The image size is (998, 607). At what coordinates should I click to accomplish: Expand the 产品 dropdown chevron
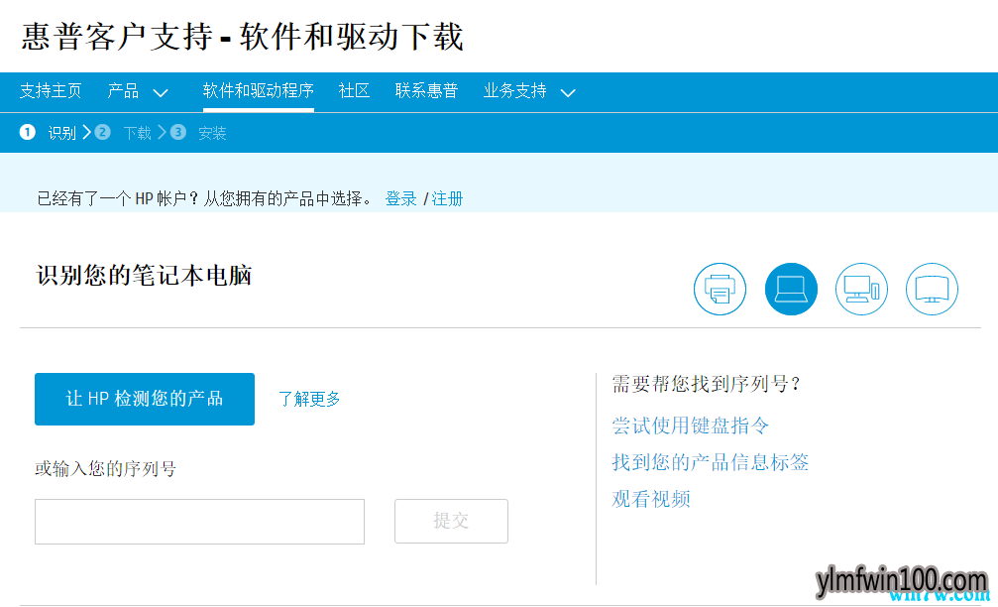[161, 93]
